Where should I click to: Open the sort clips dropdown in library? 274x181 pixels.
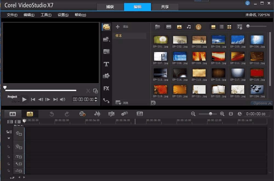pos(240,27)
